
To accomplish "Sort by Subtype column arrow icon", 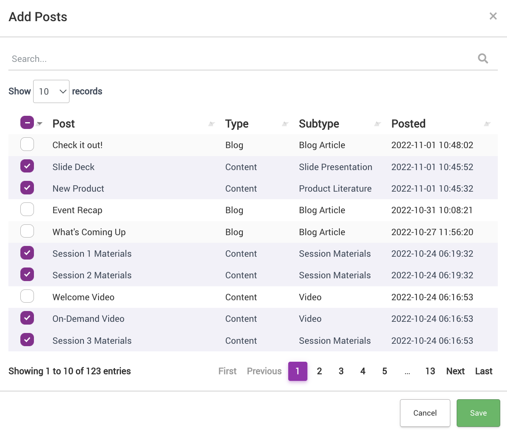I will (377, 124).
